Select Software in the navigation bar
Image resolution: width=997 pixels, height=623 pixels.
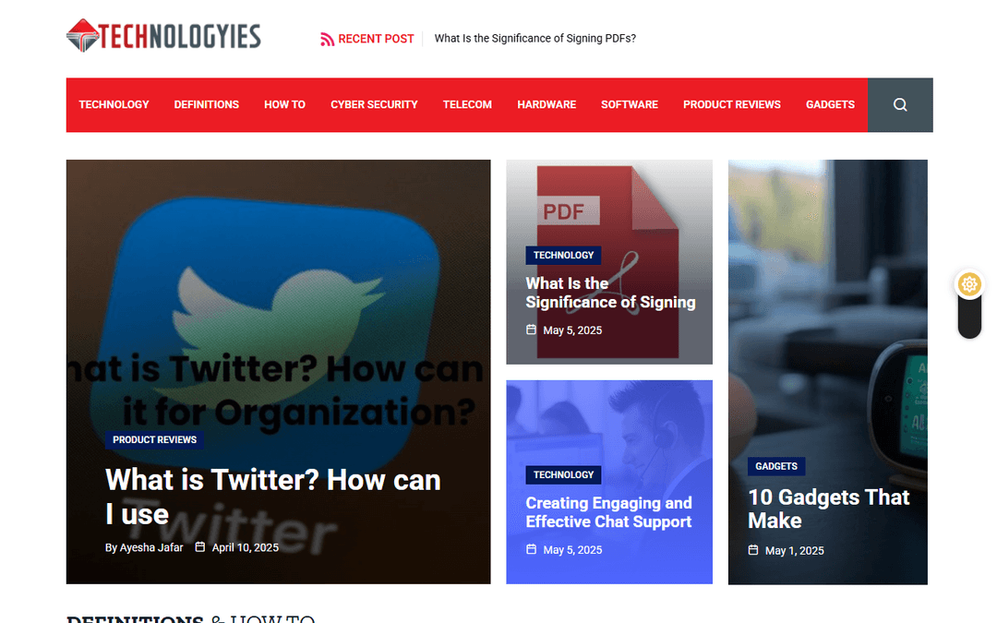pyautogui.click(x=630, y=105)
